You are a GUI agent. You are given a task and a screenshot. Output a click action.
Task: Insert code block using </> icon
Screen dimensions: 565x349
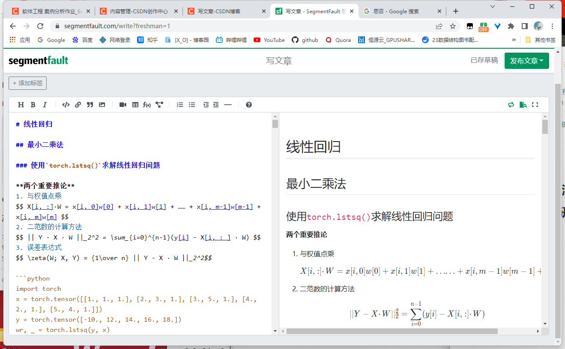(66, 105)
